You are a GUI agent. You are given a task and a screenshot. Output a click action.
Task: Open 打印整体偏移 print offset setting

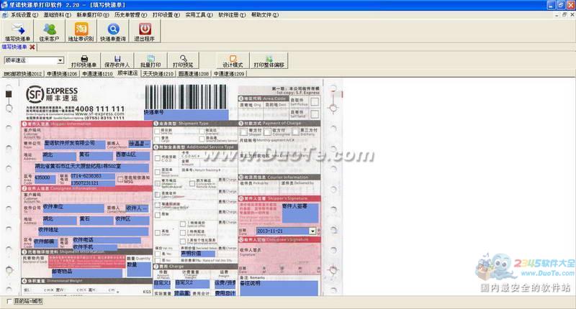pos(269,61)
